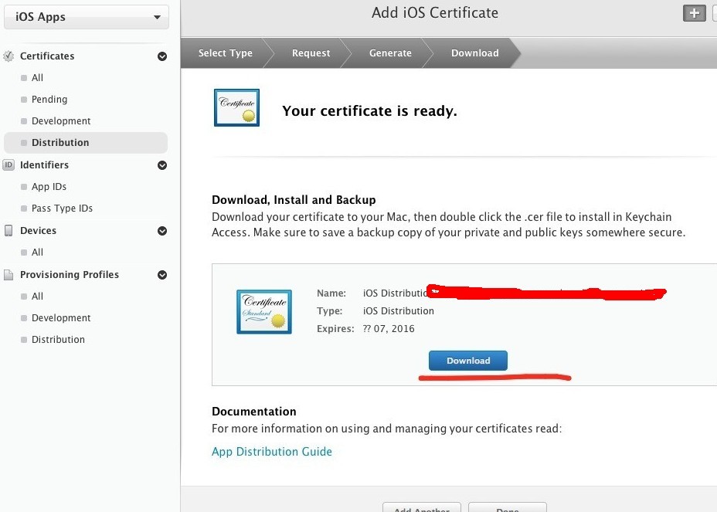This screenshot has width=717, height=512.
Task: Click certificate icon beside 'Your certificate is ready'
Action: coord(236,107)
